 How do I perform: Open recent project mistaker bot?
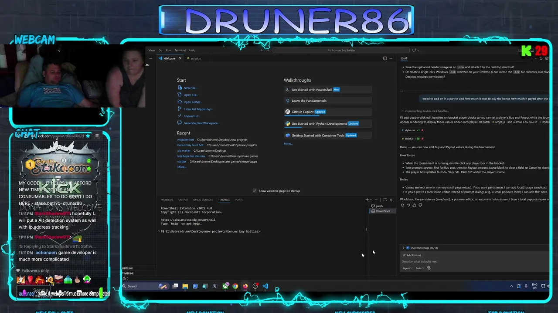(185, 140)
